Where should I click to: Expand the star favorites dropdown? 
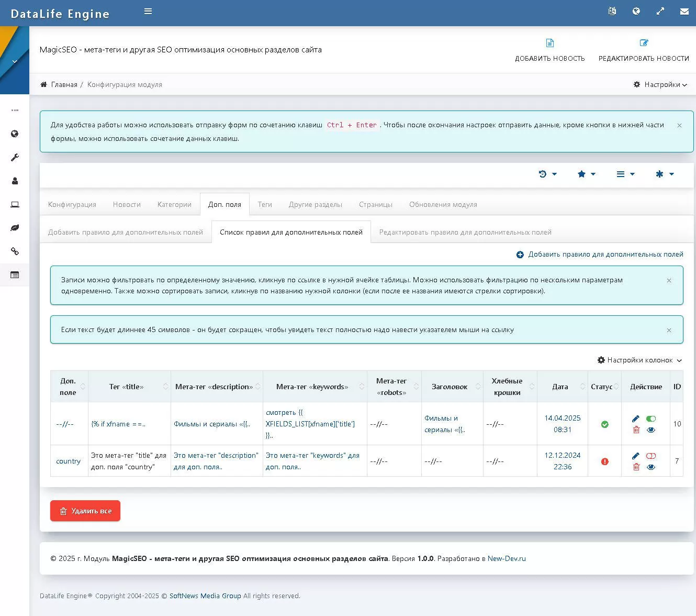[x=587, y=174]
